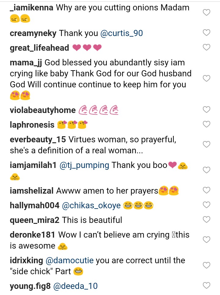Like the comment by _iamikenna
The image size is (220, 295).
click(207, 13)
